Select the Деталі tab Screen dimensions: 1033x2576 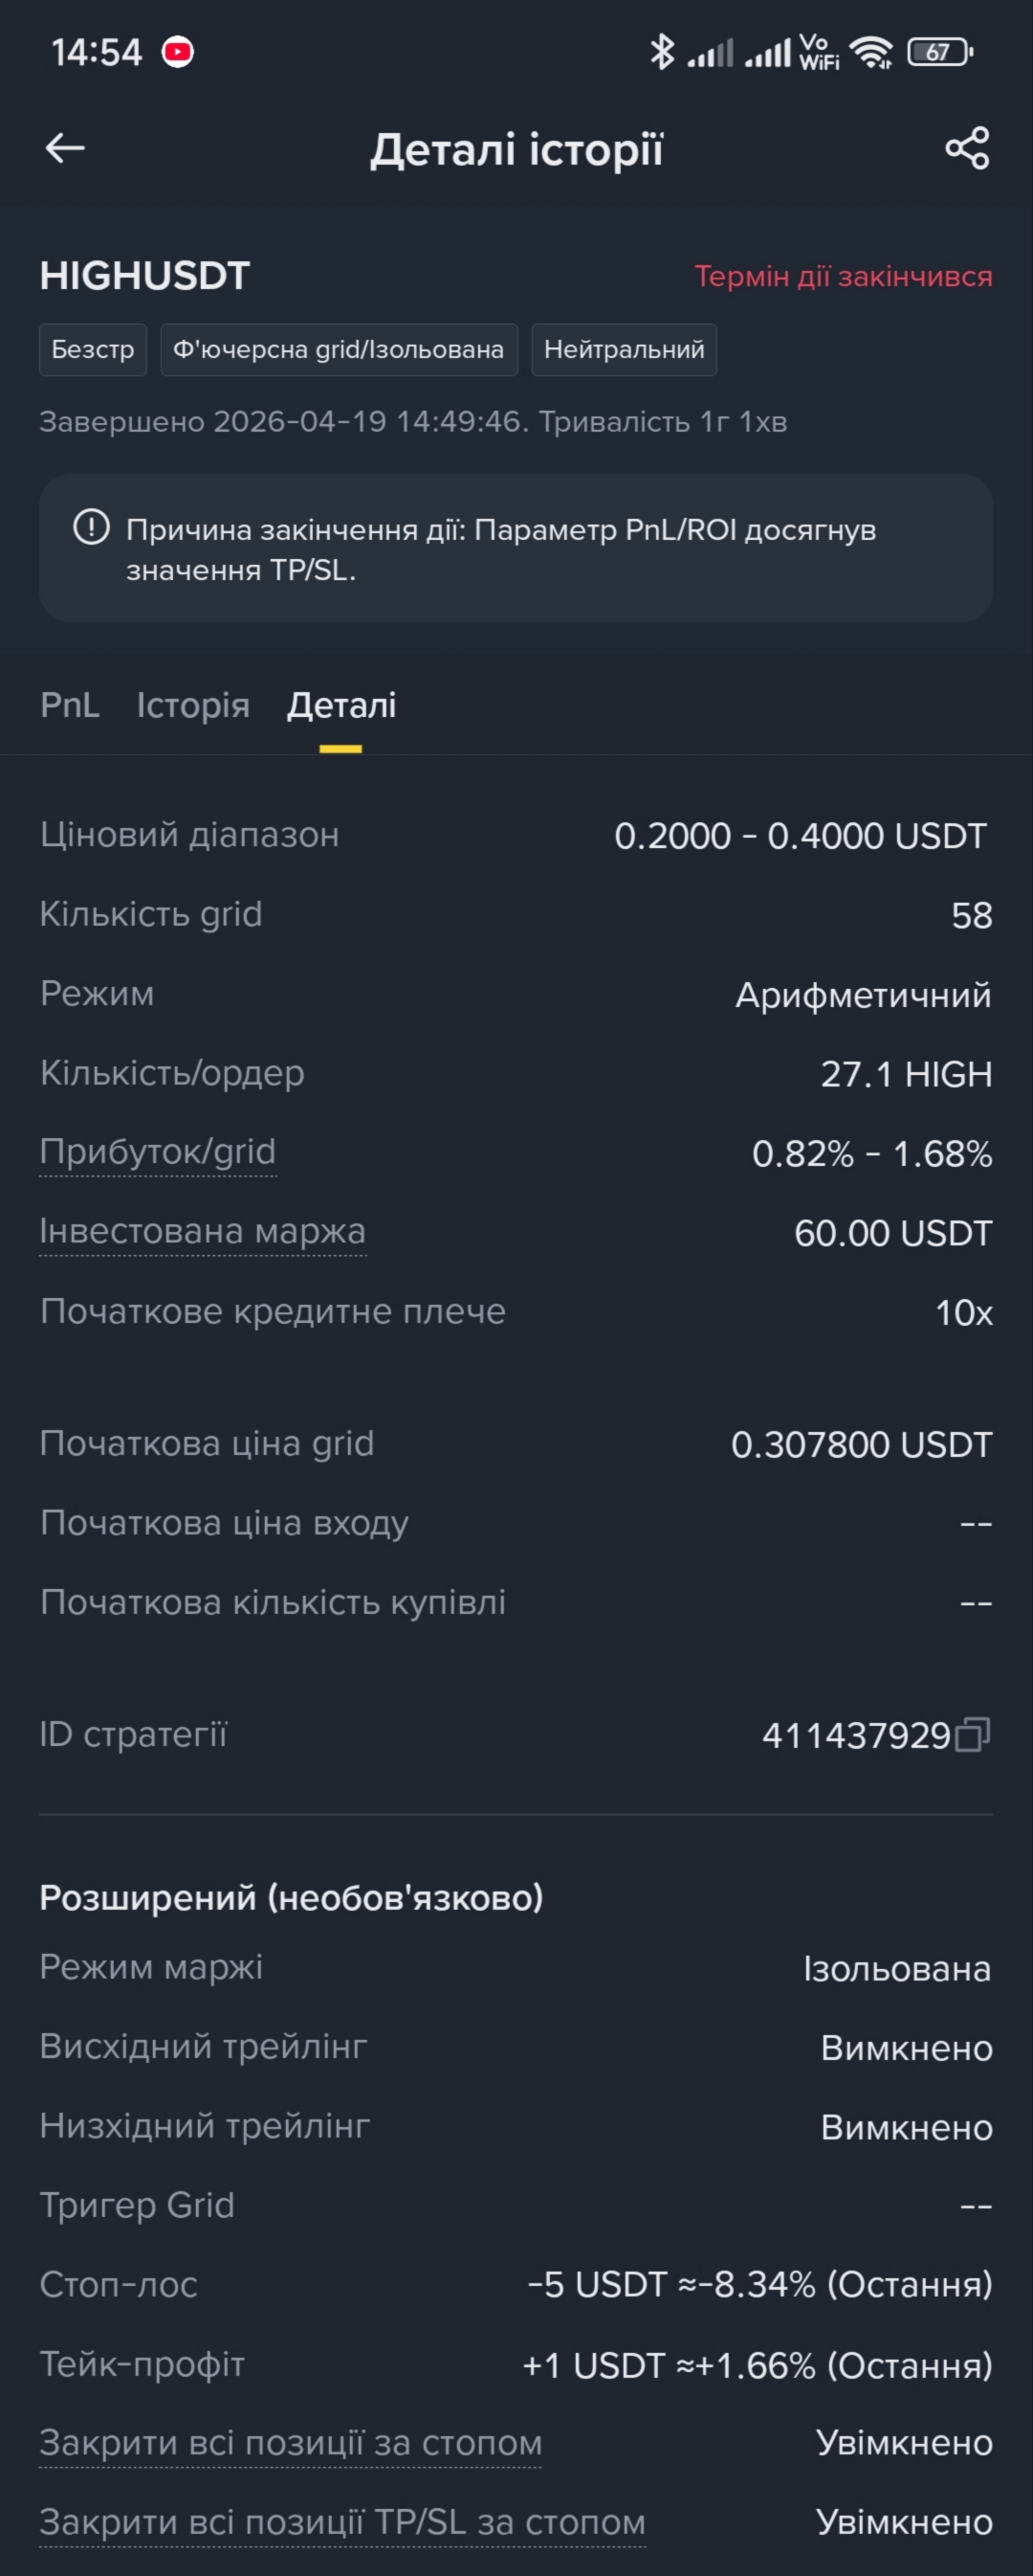pyautogui.click(x=341, y=705)
